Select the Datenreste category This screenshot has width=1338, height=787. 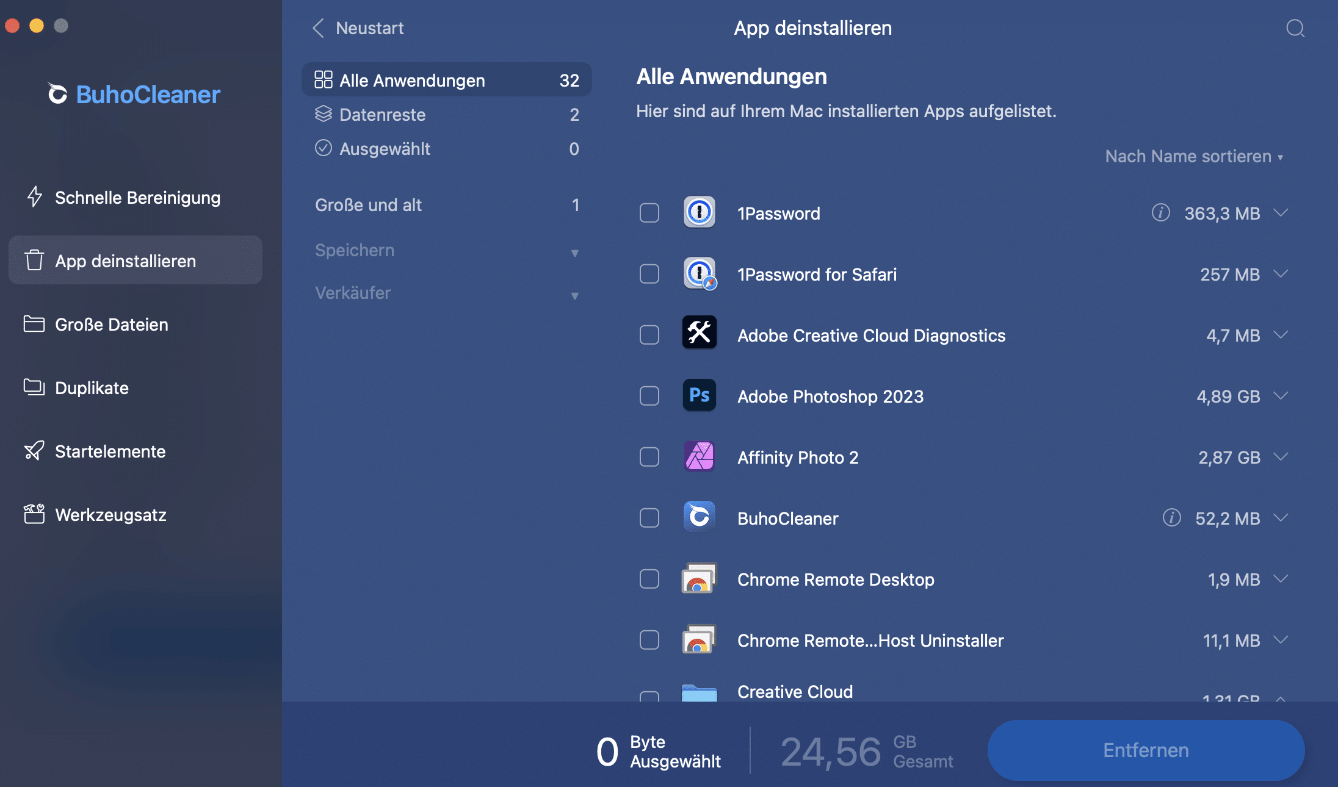coord(447,114)
